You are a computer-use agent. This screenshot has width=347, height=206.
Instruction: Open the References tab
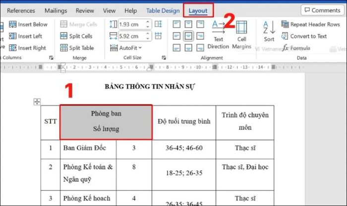click(21, 10)
